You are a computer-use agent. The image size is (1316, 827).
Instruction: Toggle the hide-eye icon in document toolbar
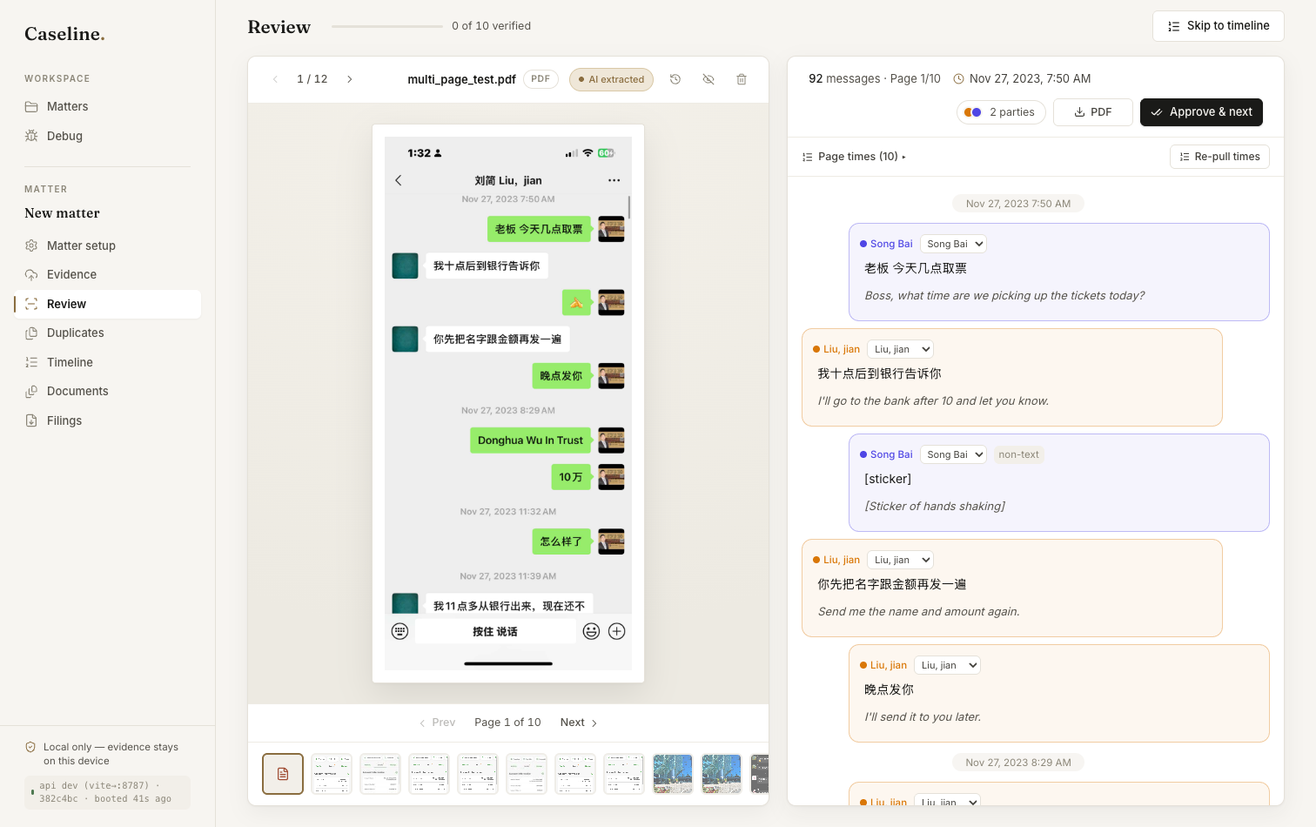pos(708,79)
